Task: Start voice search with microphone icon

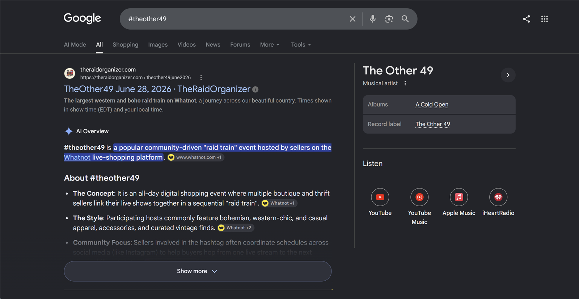Action: (x=372, y=19)
